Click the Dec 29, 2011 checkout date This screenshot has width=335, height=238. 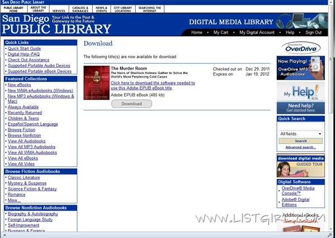tap(257, 69)
